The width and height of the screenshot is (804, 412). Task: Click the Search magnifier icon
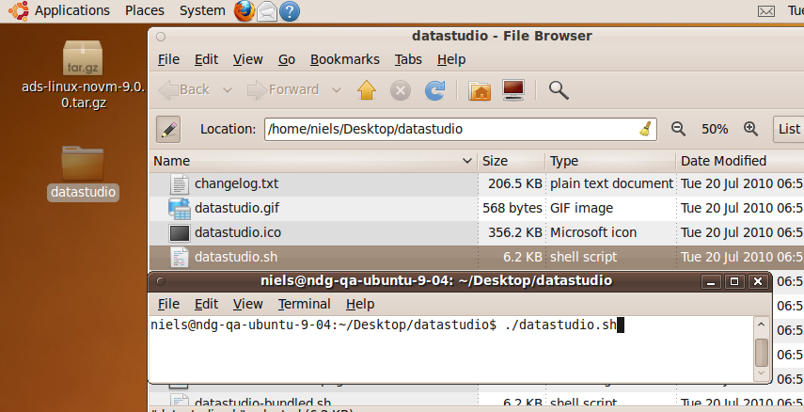click(x=559, y=90)
